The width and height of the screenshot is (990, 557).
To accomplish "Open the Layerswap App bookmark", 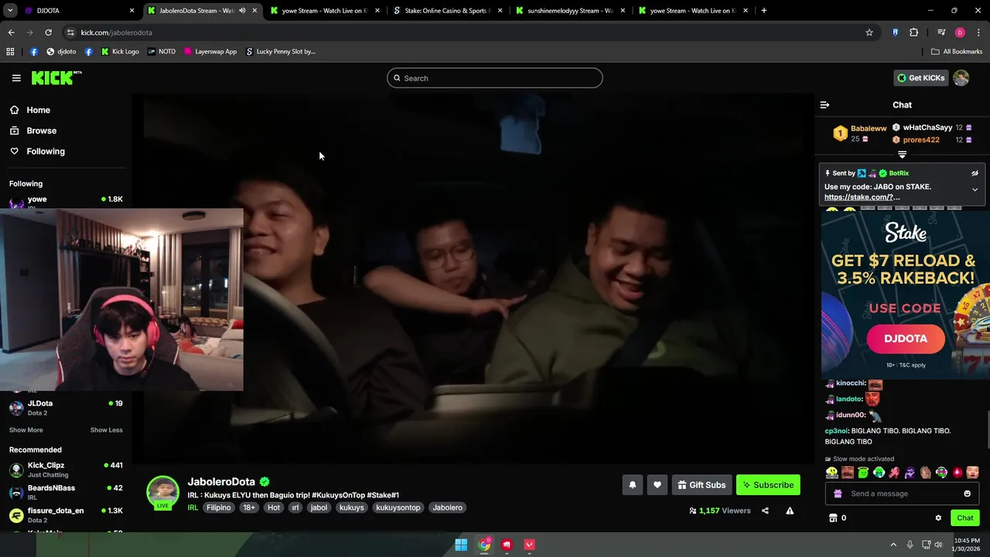I will point(210,52).
